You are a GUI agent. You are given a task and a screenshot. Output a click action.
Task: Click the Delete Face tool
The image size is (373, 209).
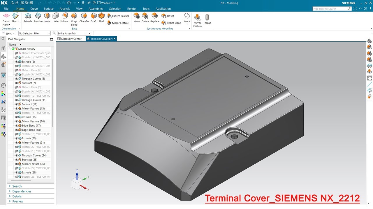(145, 18)
